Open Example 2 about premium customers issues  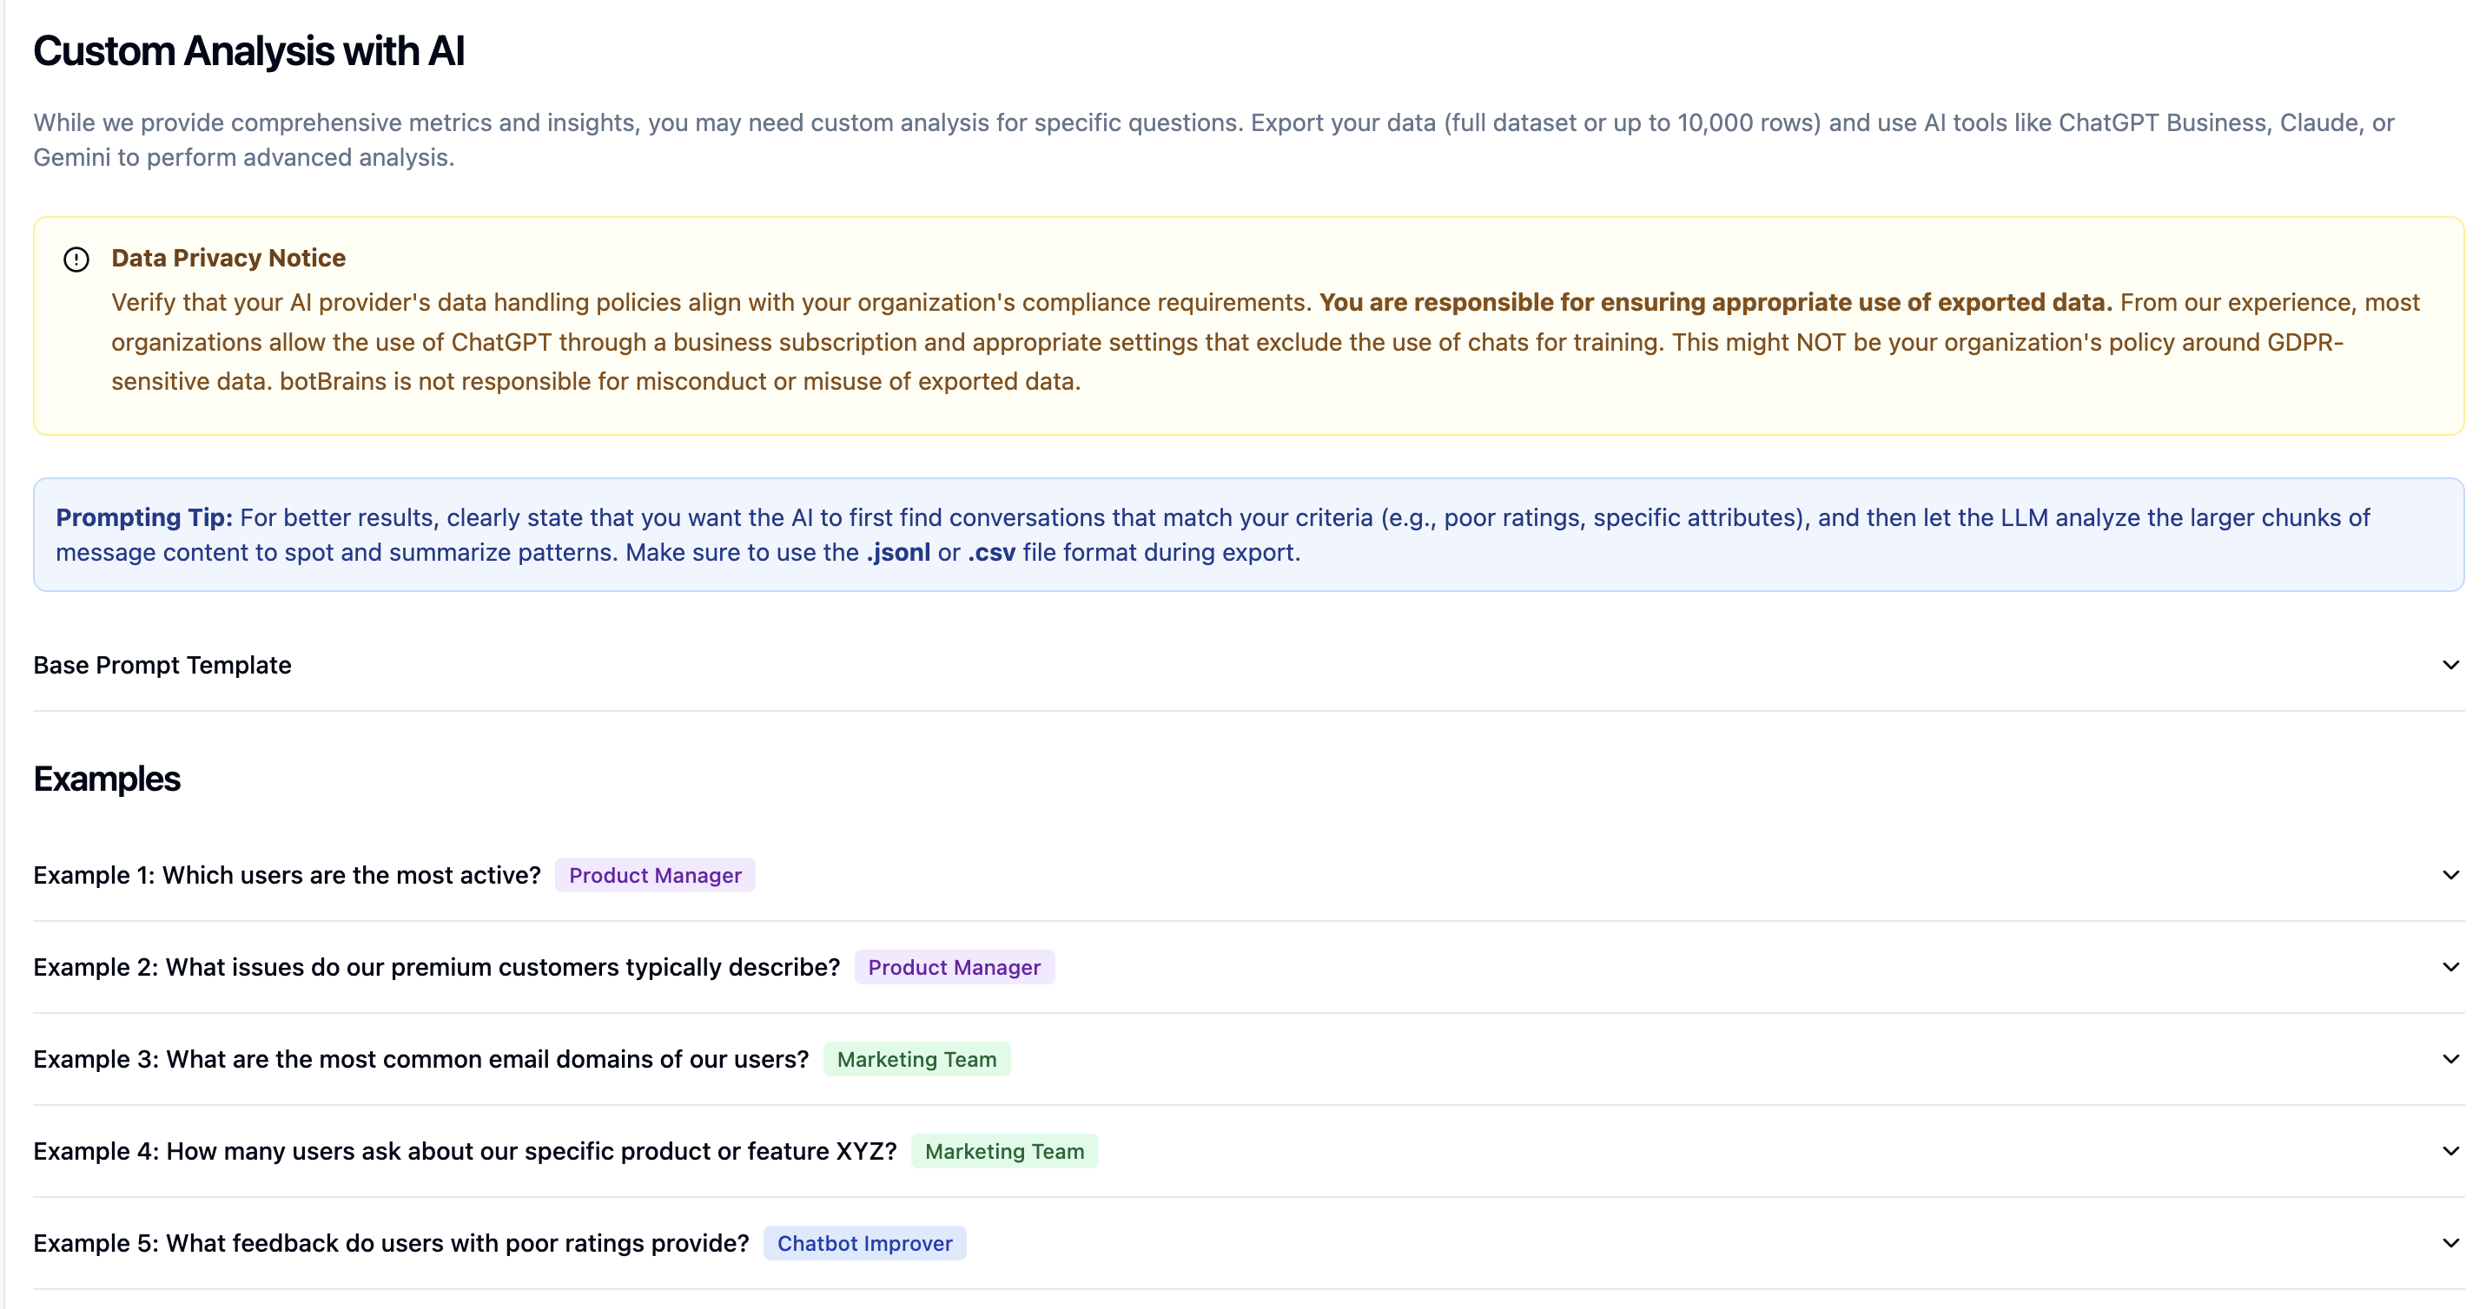tap(436, 968)
